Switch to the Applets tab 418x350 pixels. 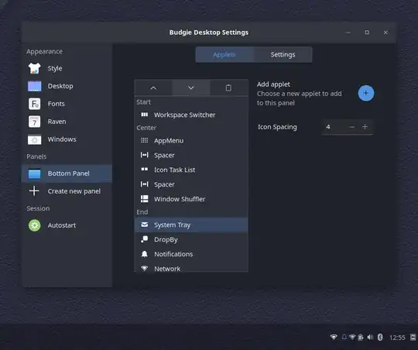coord(224,55)
